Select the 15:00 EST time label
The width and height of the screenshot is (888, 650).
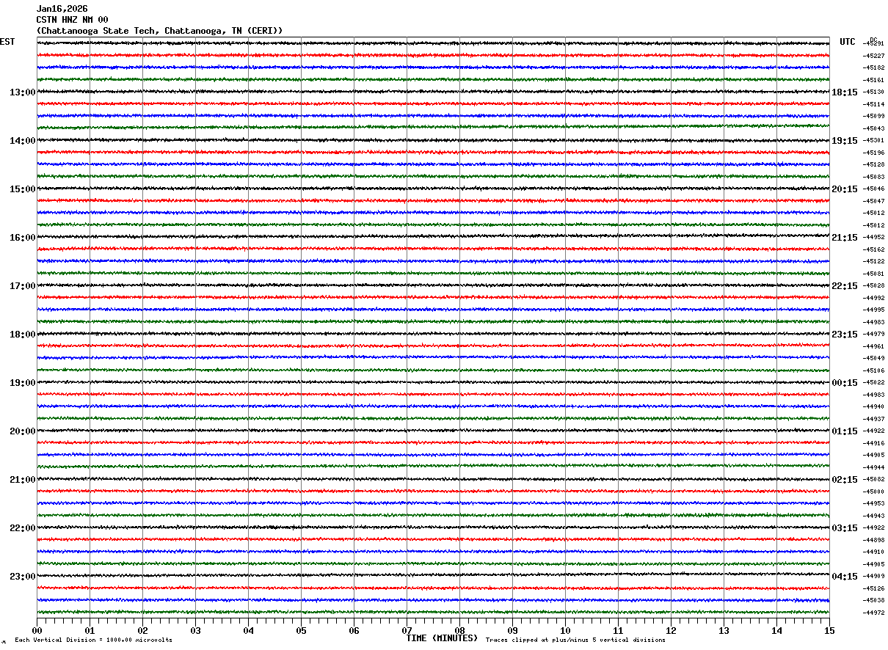tap(22, 189)
